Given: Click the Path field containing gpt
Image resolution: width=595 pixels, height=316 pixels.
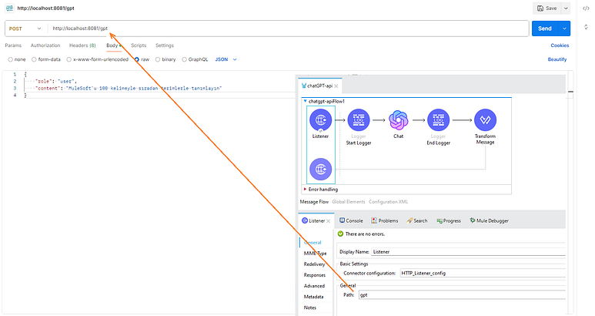Looking at the screenshot, I should (462, 294).
